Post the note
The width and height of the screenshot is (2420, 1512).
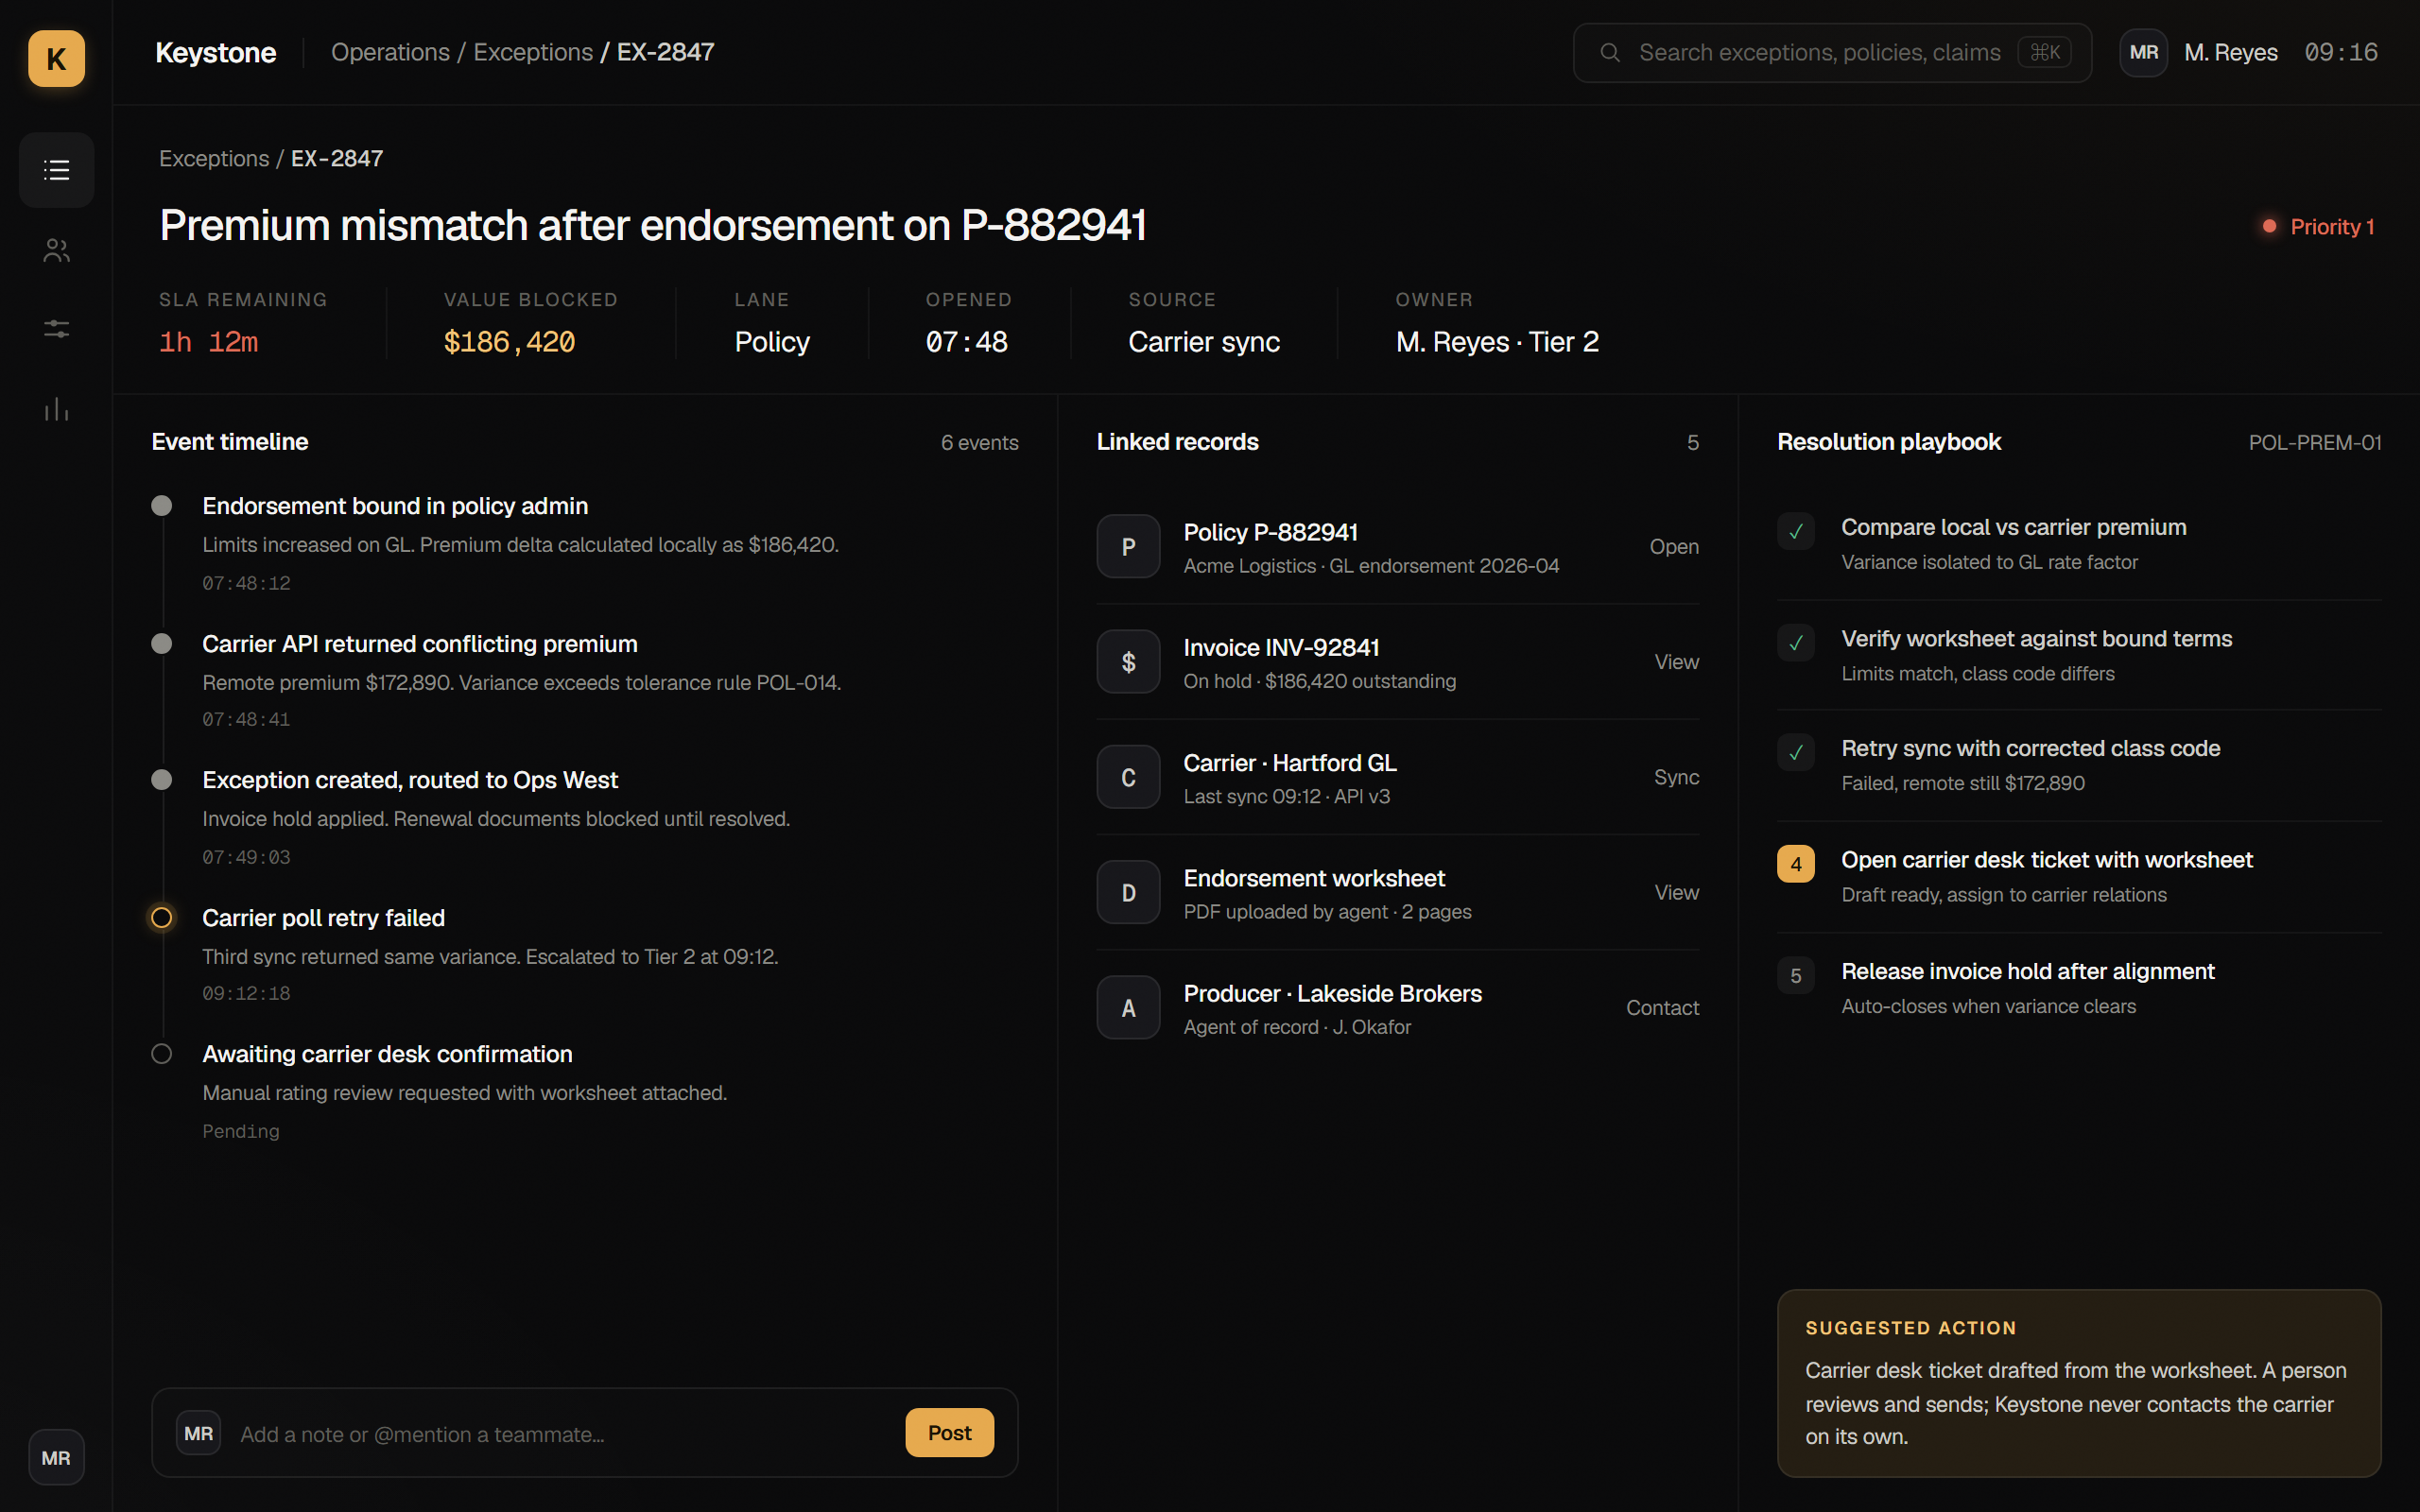point(949,1433)
